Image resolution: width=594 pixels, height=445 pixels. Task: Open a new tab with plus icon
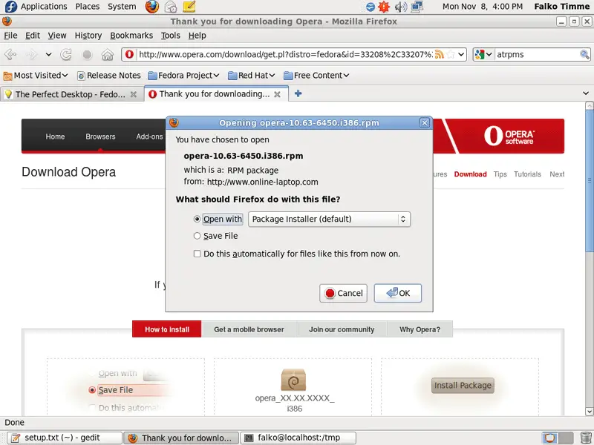click(298, 93)
